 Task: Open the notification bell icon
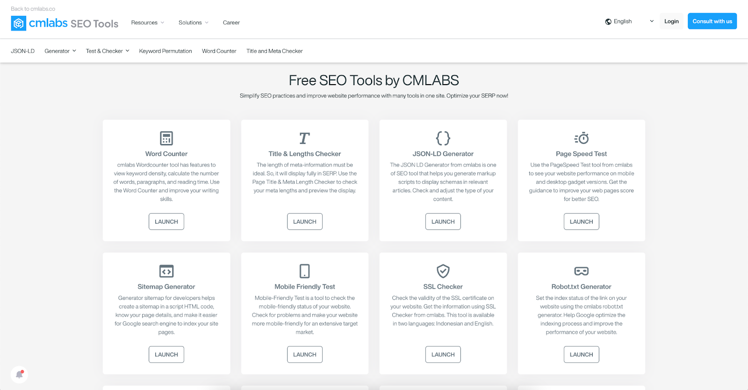(19, 375)
